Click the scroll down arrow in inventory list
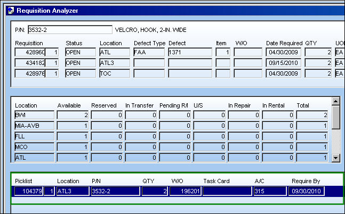 pos(336,158)
